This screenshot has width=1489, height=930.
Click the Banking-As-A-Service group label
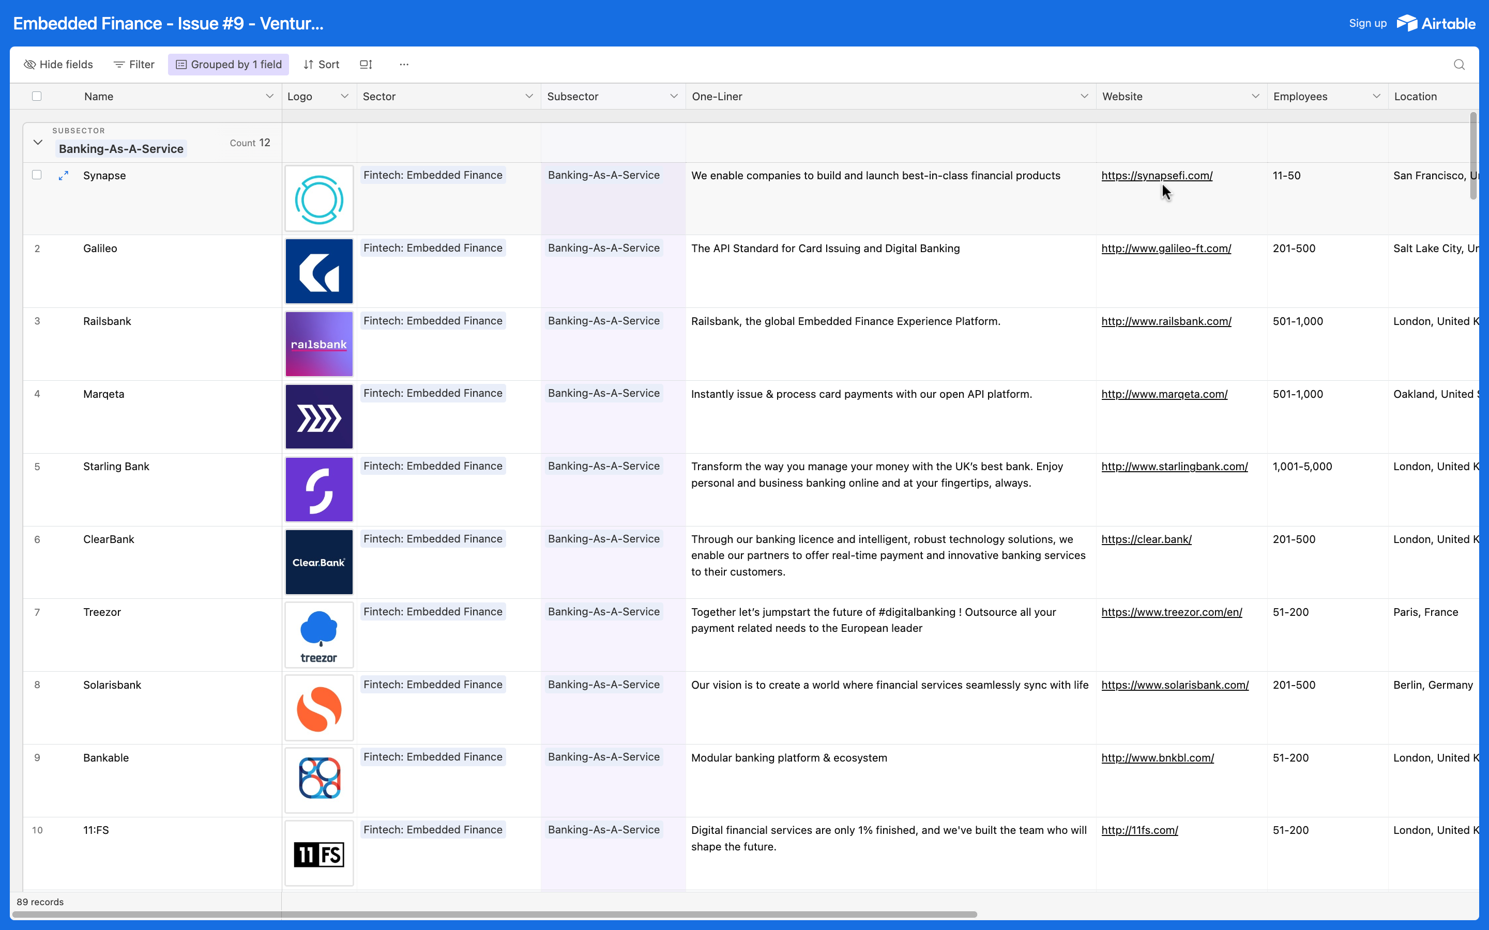[121, 149]
